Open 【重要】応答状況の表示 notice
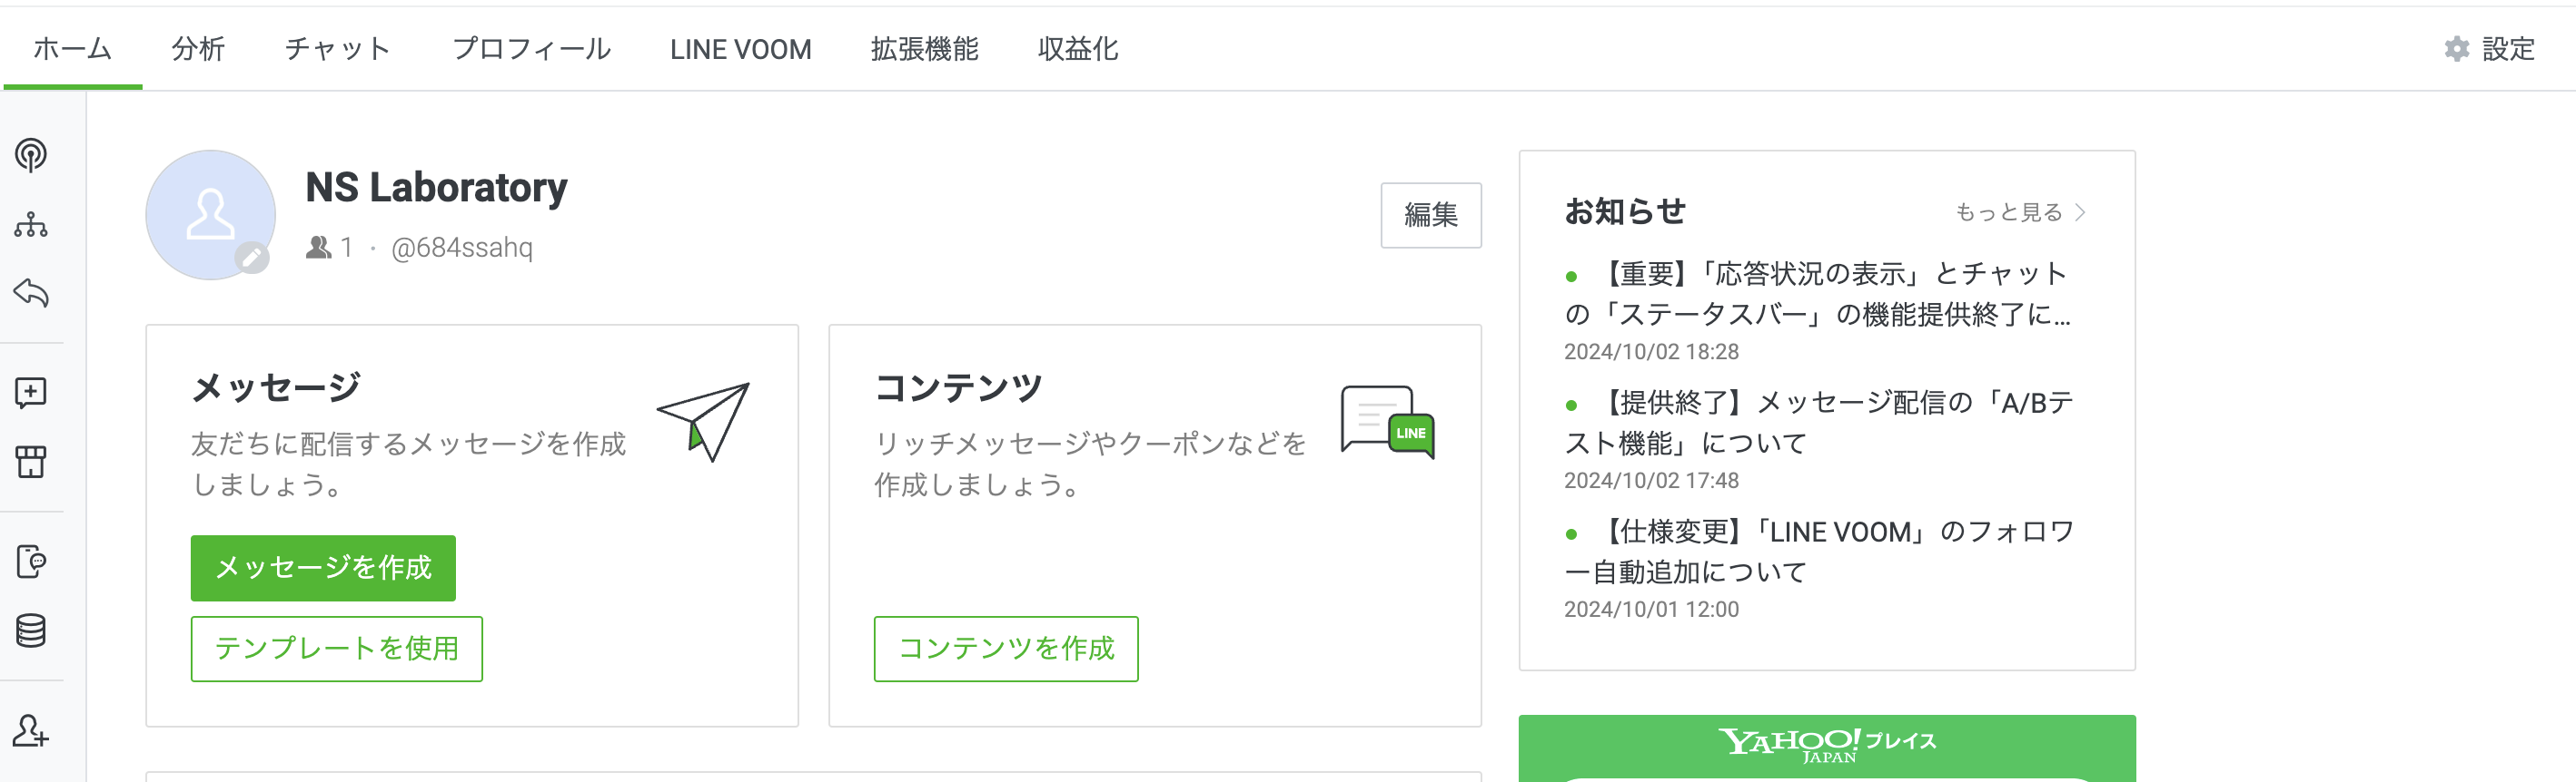This screenshot has width=2576, height=782. pos(1820,294)
